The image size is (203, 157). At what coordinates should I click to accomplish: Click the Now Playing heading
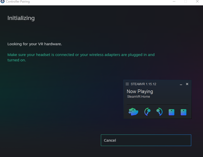click(140, 91)
